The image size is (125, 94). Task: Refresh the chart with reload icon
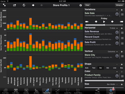(x=24, y=5)
